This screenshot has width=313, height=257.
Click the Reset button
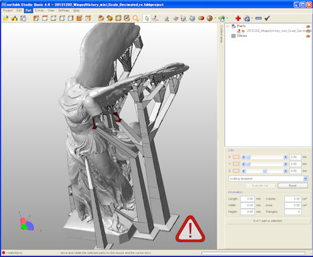pos(293,185)
